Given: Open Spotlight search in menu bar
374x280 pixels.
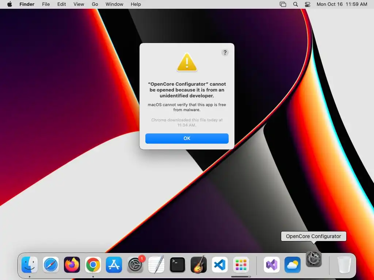Looking at the screenshot, I should pyautogui.click(x=295, y=4).
